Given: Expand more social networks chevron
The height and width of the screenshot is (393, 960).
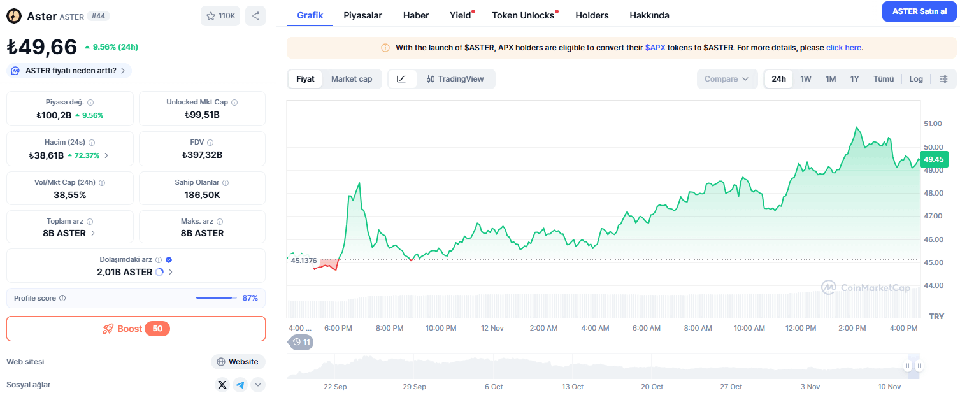Looking at the screenshot, I should [x=257, y=385].
